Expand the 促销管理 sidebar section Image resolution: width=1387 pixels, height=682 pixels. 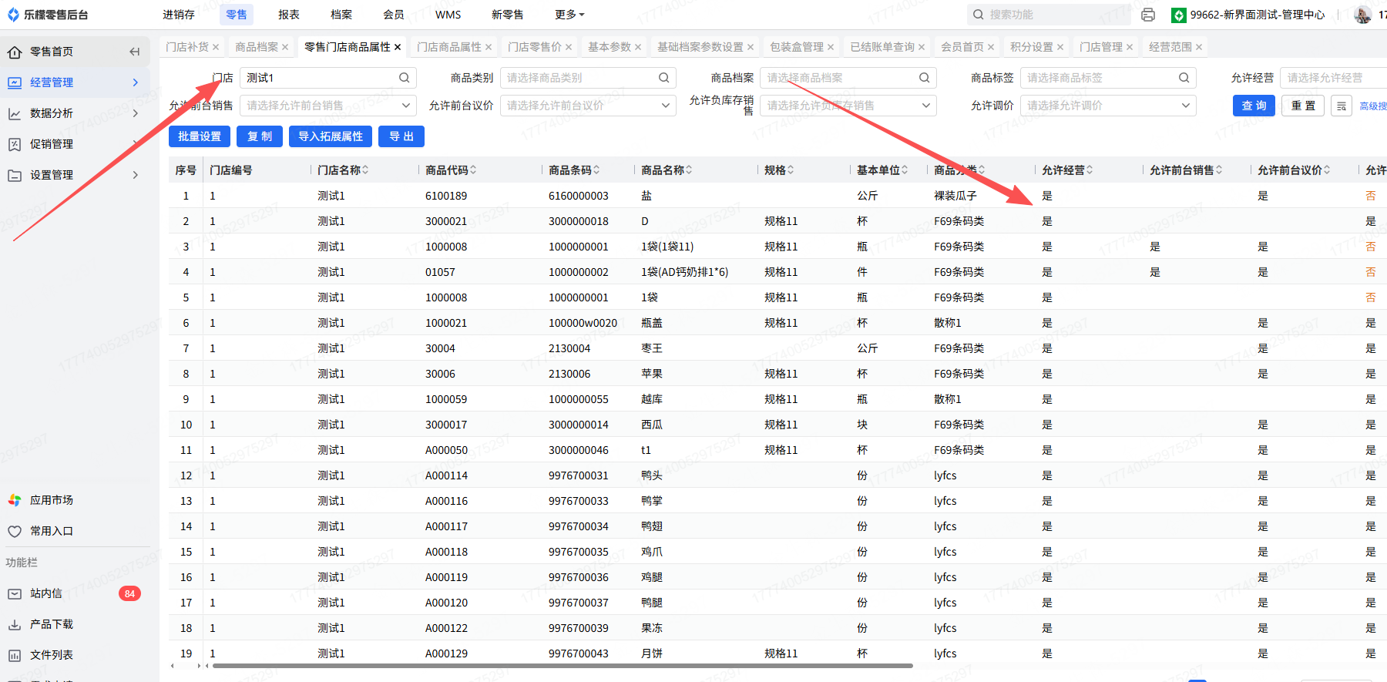pos(76,144)
